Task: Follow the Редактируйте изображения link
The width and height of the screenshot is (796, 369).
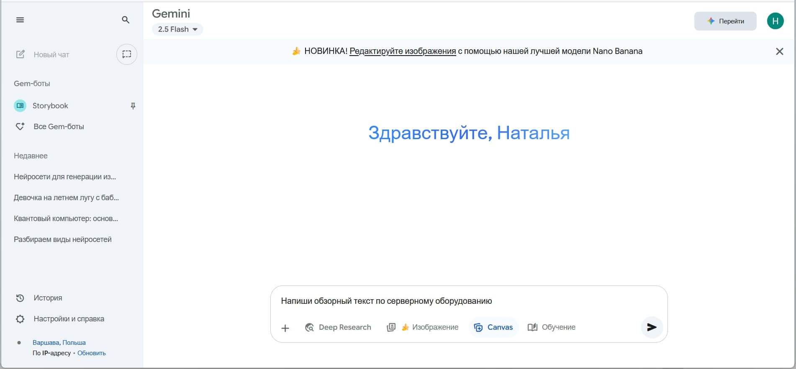Action: (x=403, y=51)
